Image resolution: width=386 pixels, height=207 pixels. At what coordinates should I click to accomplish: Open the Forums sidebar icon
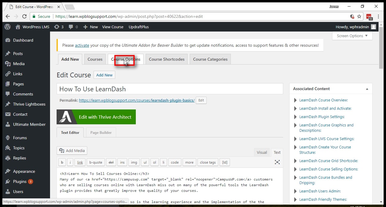click(8, 138)
